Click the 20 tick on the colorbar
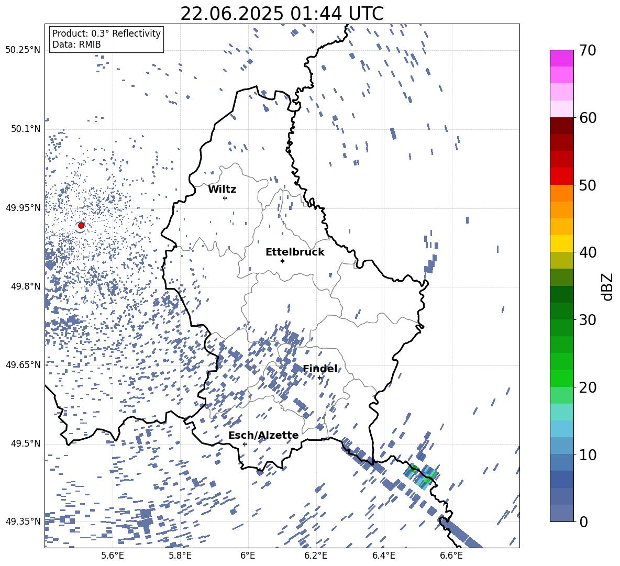 tap(588, 387)
